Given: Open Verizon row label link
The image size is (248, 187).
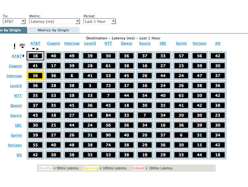Looking at the screenshot, I should point(15,145).
